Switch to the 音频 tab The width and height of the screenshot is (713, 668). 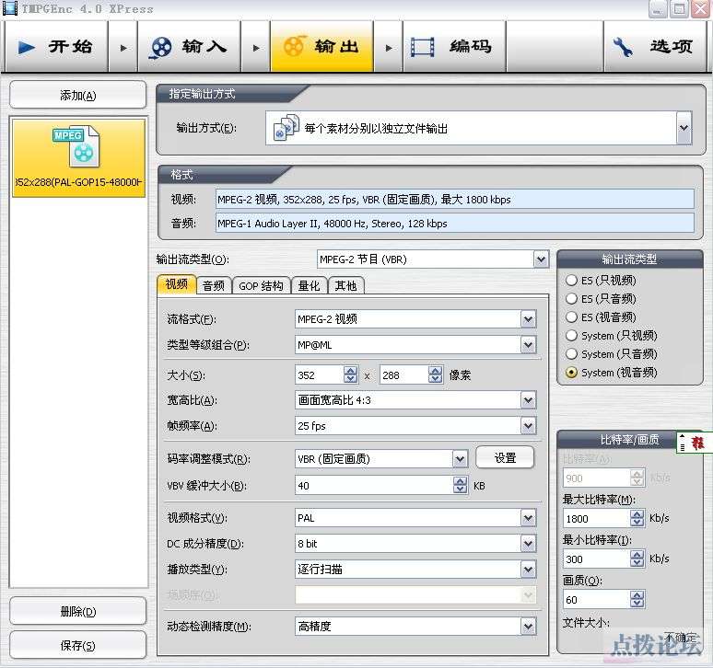(214, 285)
